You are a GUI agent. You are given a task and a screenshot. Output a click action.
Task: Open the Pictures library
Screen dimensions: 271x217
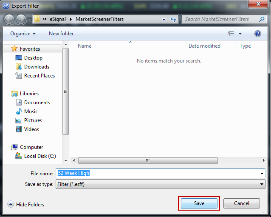(x=33, y=120)
